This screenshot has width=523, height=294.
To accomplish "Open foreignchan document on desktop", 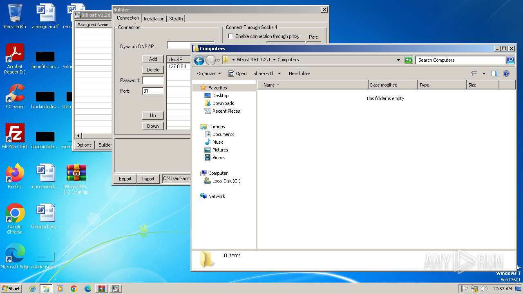I will point(45,216).
